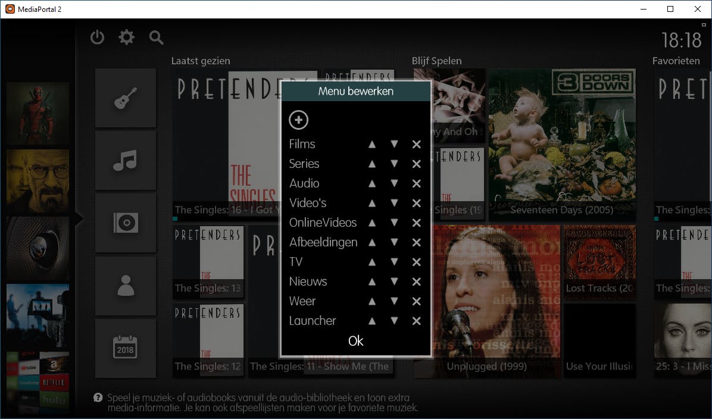Viewport: 712px width, 419px height.
Task: Move Launcher up in the menu
Action: coord(372,321)
